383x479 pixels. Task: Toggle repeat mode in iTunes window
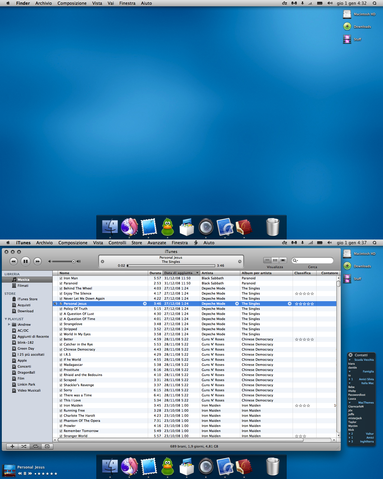36,446
